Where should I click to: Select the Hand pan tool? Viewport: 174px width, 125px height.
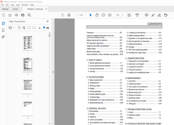[97, 15]
